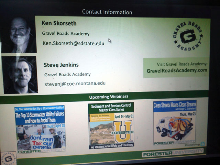This screenshot has height=165, width=220.
Task: Select Ken Skorseth portrait photo
Action: (x=19, y=35)
